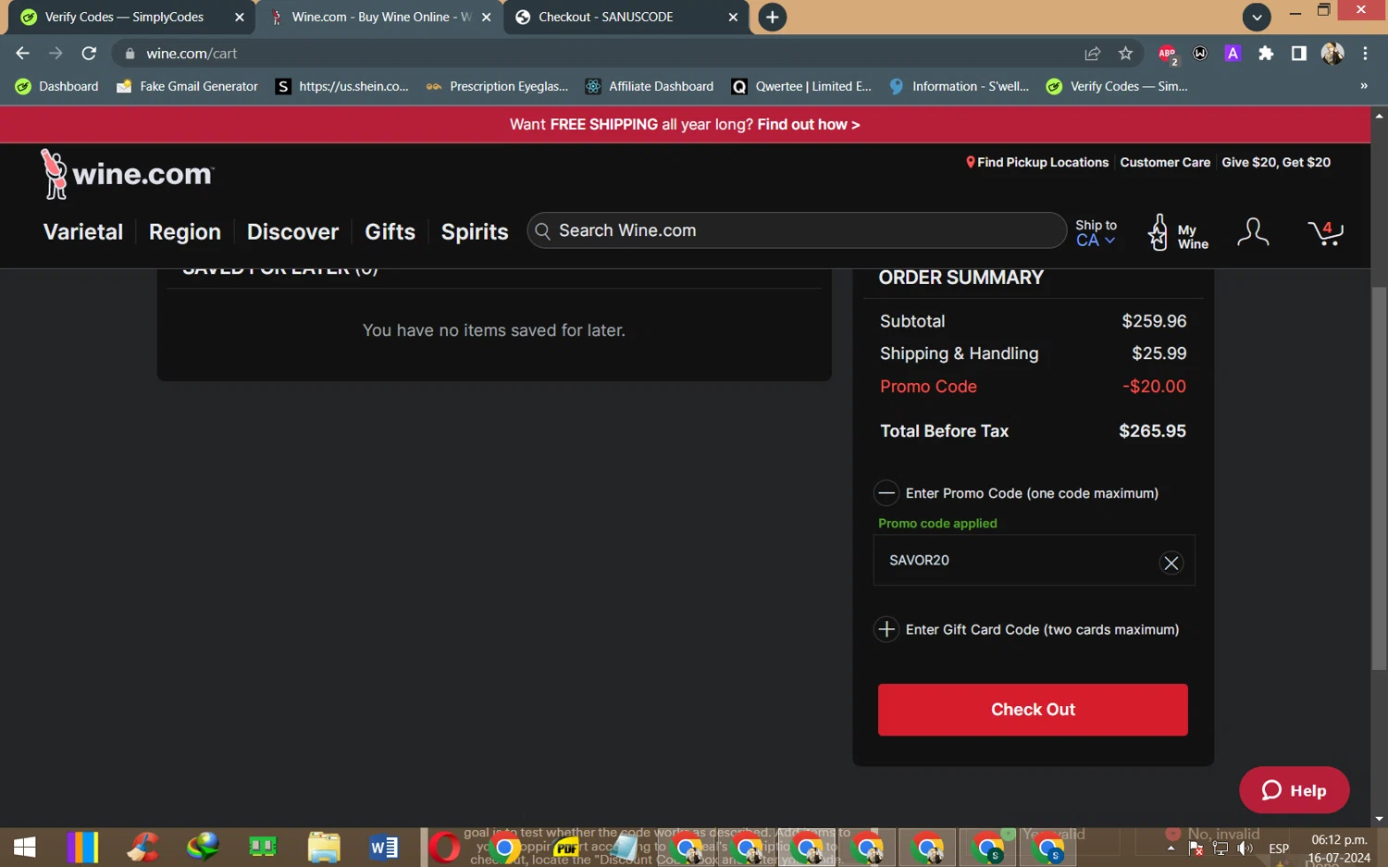Click the Give $20, Get $20 link
This screenshot has height=867, width=1388.
1276,163
